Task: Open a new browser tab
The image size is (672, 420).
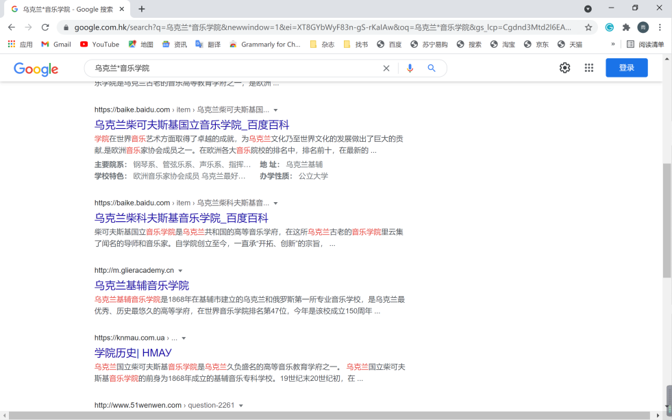Action: point(142,9)
